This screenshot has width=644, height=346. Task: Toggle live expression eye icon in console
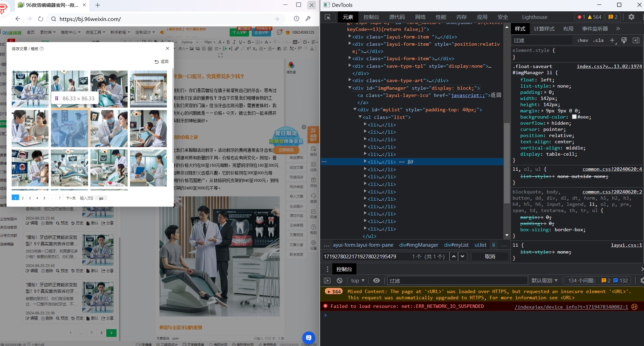click(x=376, y=281)
